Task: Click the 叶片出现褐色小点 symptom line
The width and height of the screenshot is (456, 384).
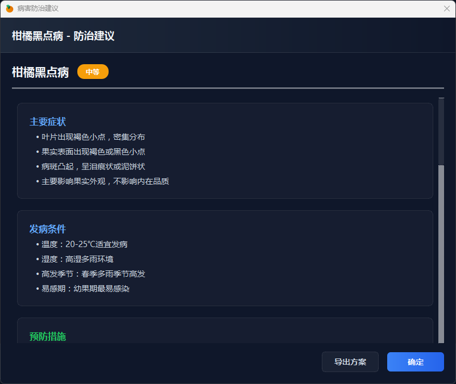Action: pos(93,137)
